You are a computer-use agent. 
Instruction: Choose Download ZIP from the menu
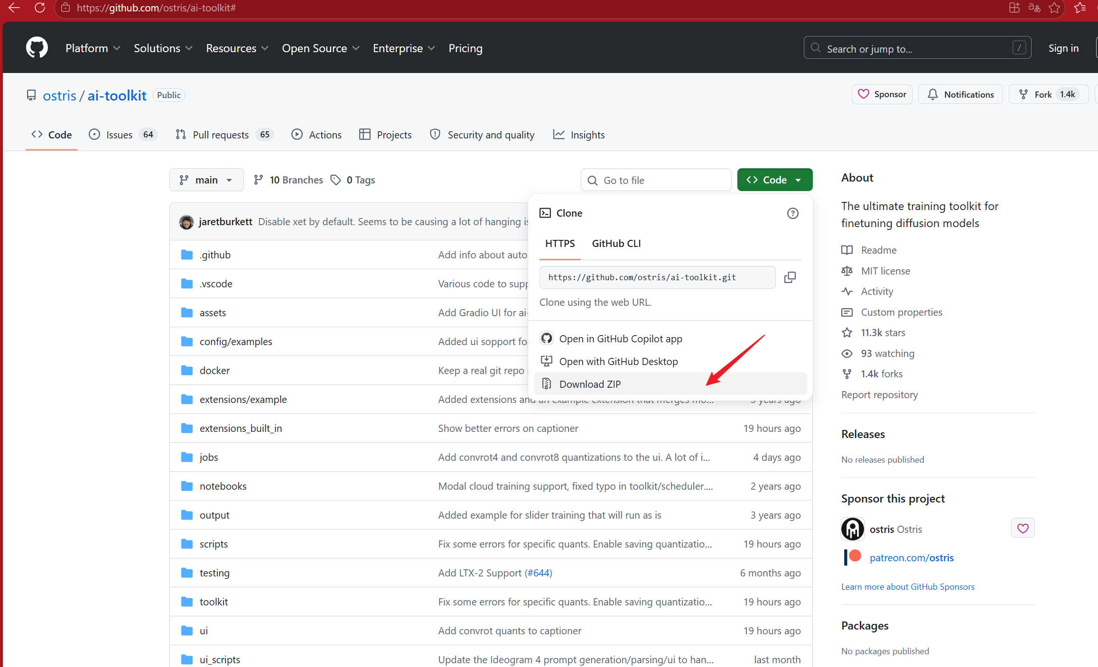[x=670, y=384]
